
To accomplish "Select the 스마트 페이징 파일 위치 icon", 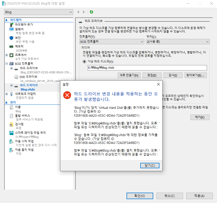I will click(x=11, y=133).
